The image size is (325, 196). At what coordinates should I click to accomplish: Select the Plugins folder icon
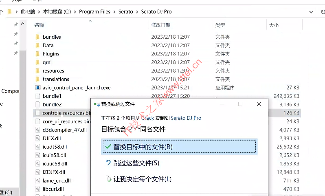click(37, 54)
